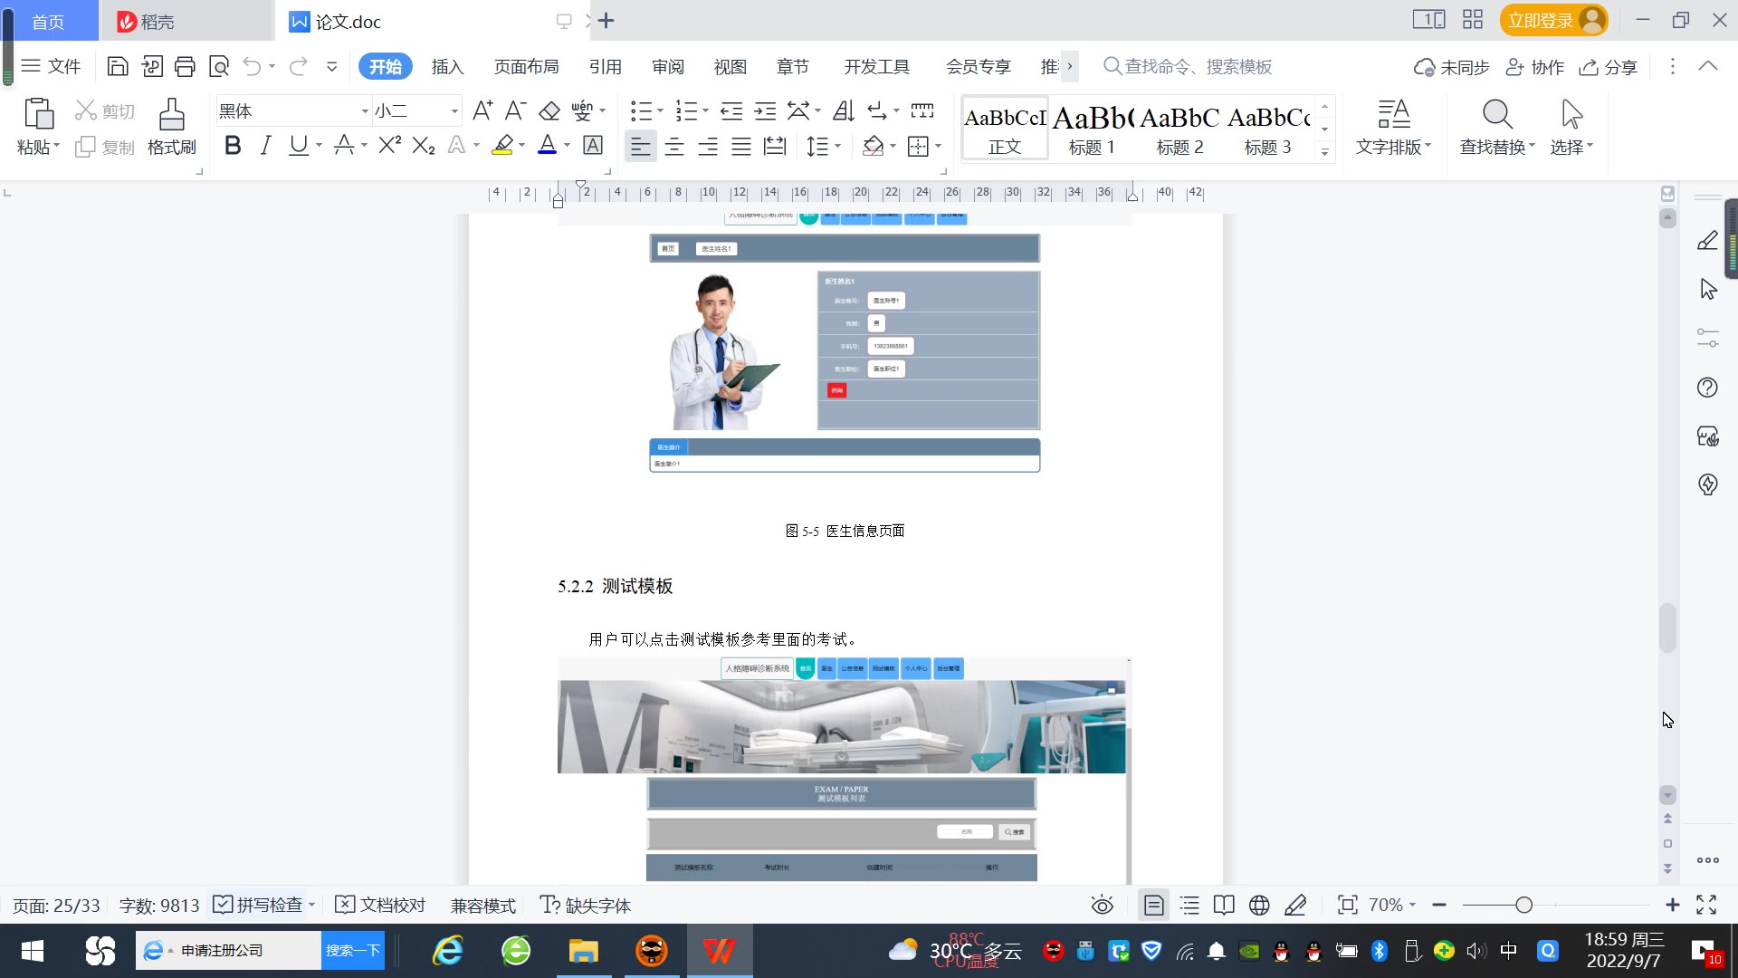Image resolution: width=1738 pixels, height=978 pixels.
Task: Click the vertical scrollbar thumb
Action: (x=1667, y=628)
